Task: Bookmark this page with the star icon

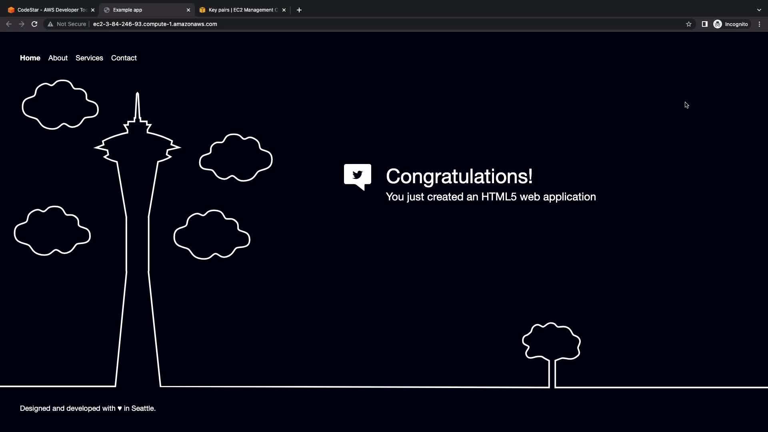Action: click(688, 24)
